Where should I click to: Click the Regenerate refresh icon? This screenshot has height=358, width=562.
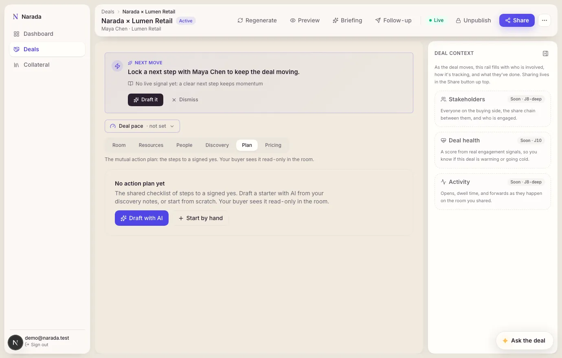(240, 20)
